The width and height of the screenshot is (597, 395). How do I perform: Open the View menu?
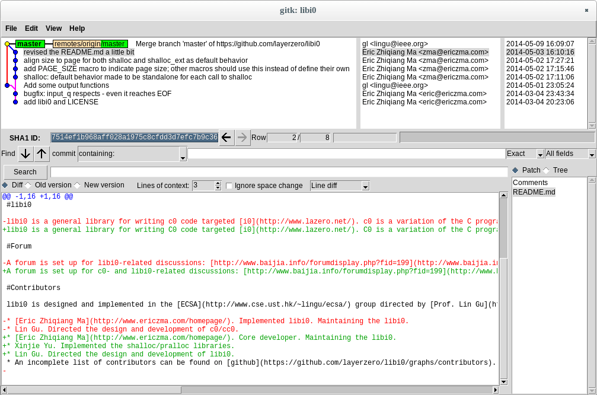54,28
